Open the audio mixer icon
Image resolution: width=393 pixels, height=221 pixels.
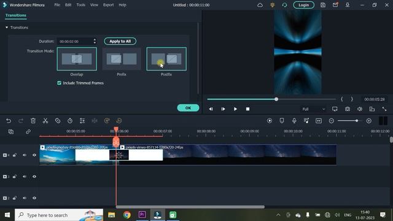click(306, 121)
